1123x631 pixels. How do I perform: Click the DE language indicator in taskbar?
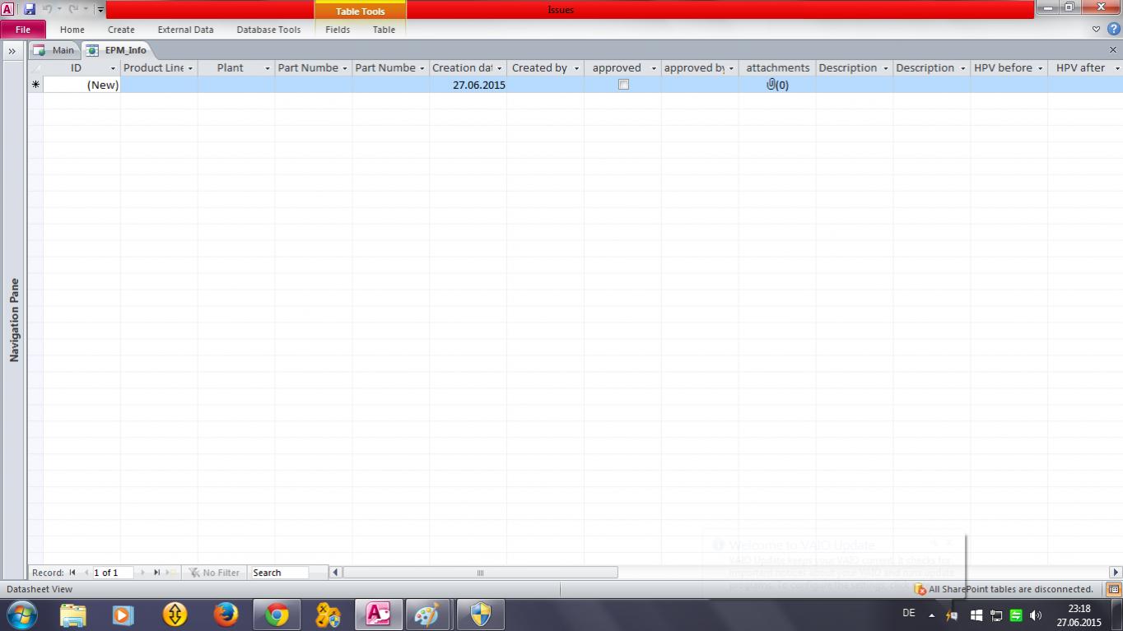click(x=909, y=614)
